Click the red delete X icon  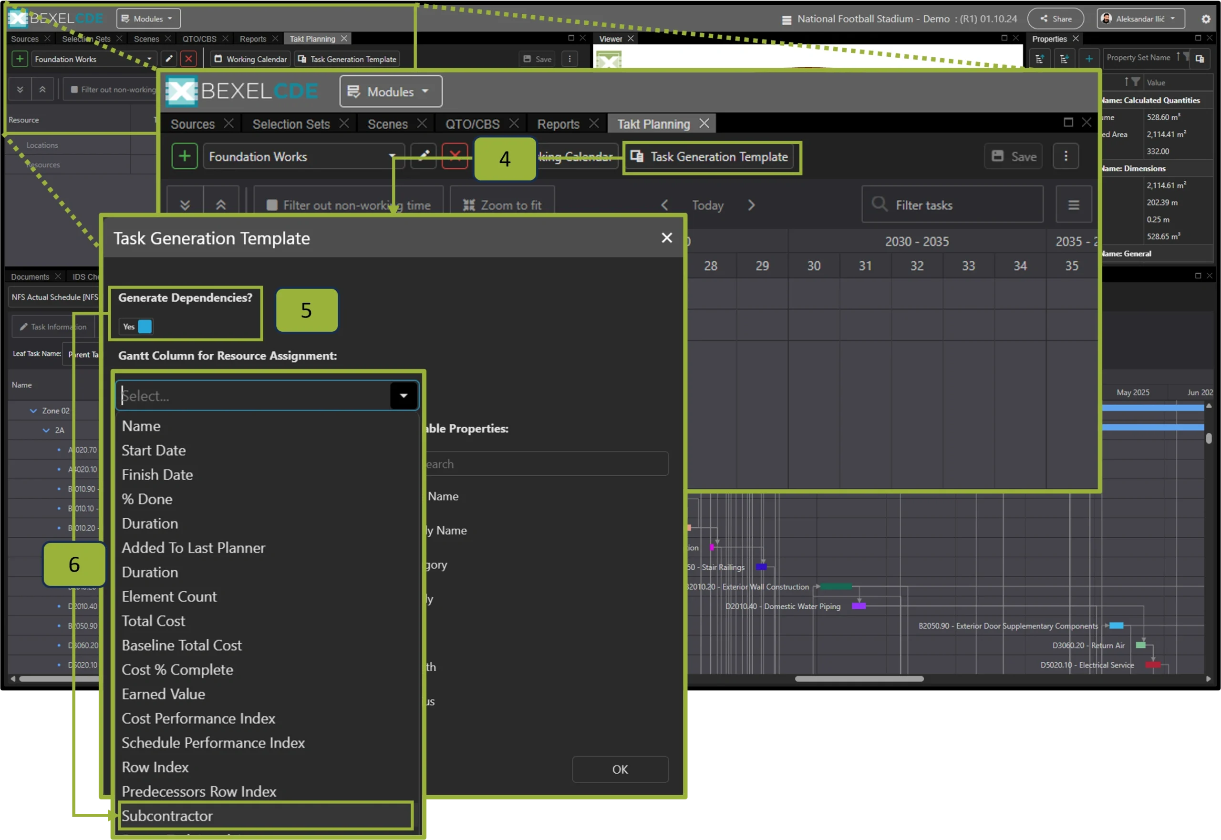[455, 156]
